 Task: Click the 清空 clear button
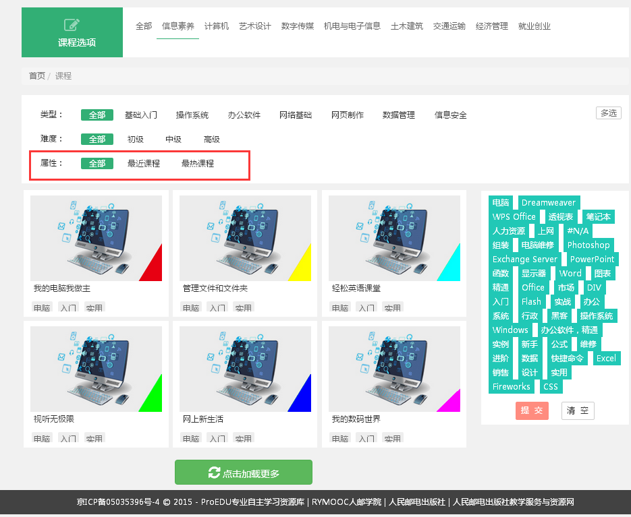(x=578, y=410)
